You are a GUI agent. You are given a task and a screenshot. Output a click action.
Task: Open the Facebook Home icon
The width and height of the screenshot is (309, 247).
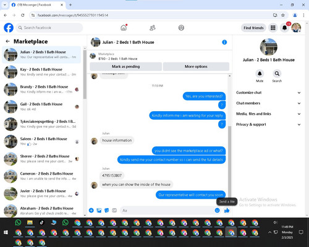click(x=124, y=28)
